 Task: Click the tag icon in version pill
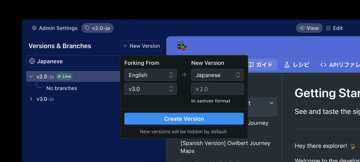[87, 28]
